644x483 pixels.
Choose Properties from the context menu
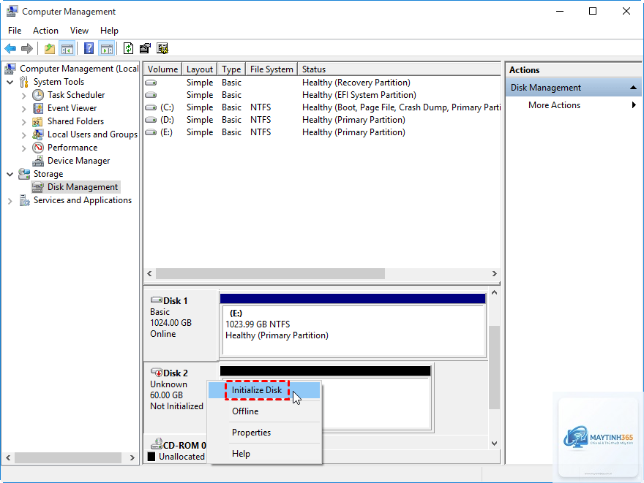point(264,433)
